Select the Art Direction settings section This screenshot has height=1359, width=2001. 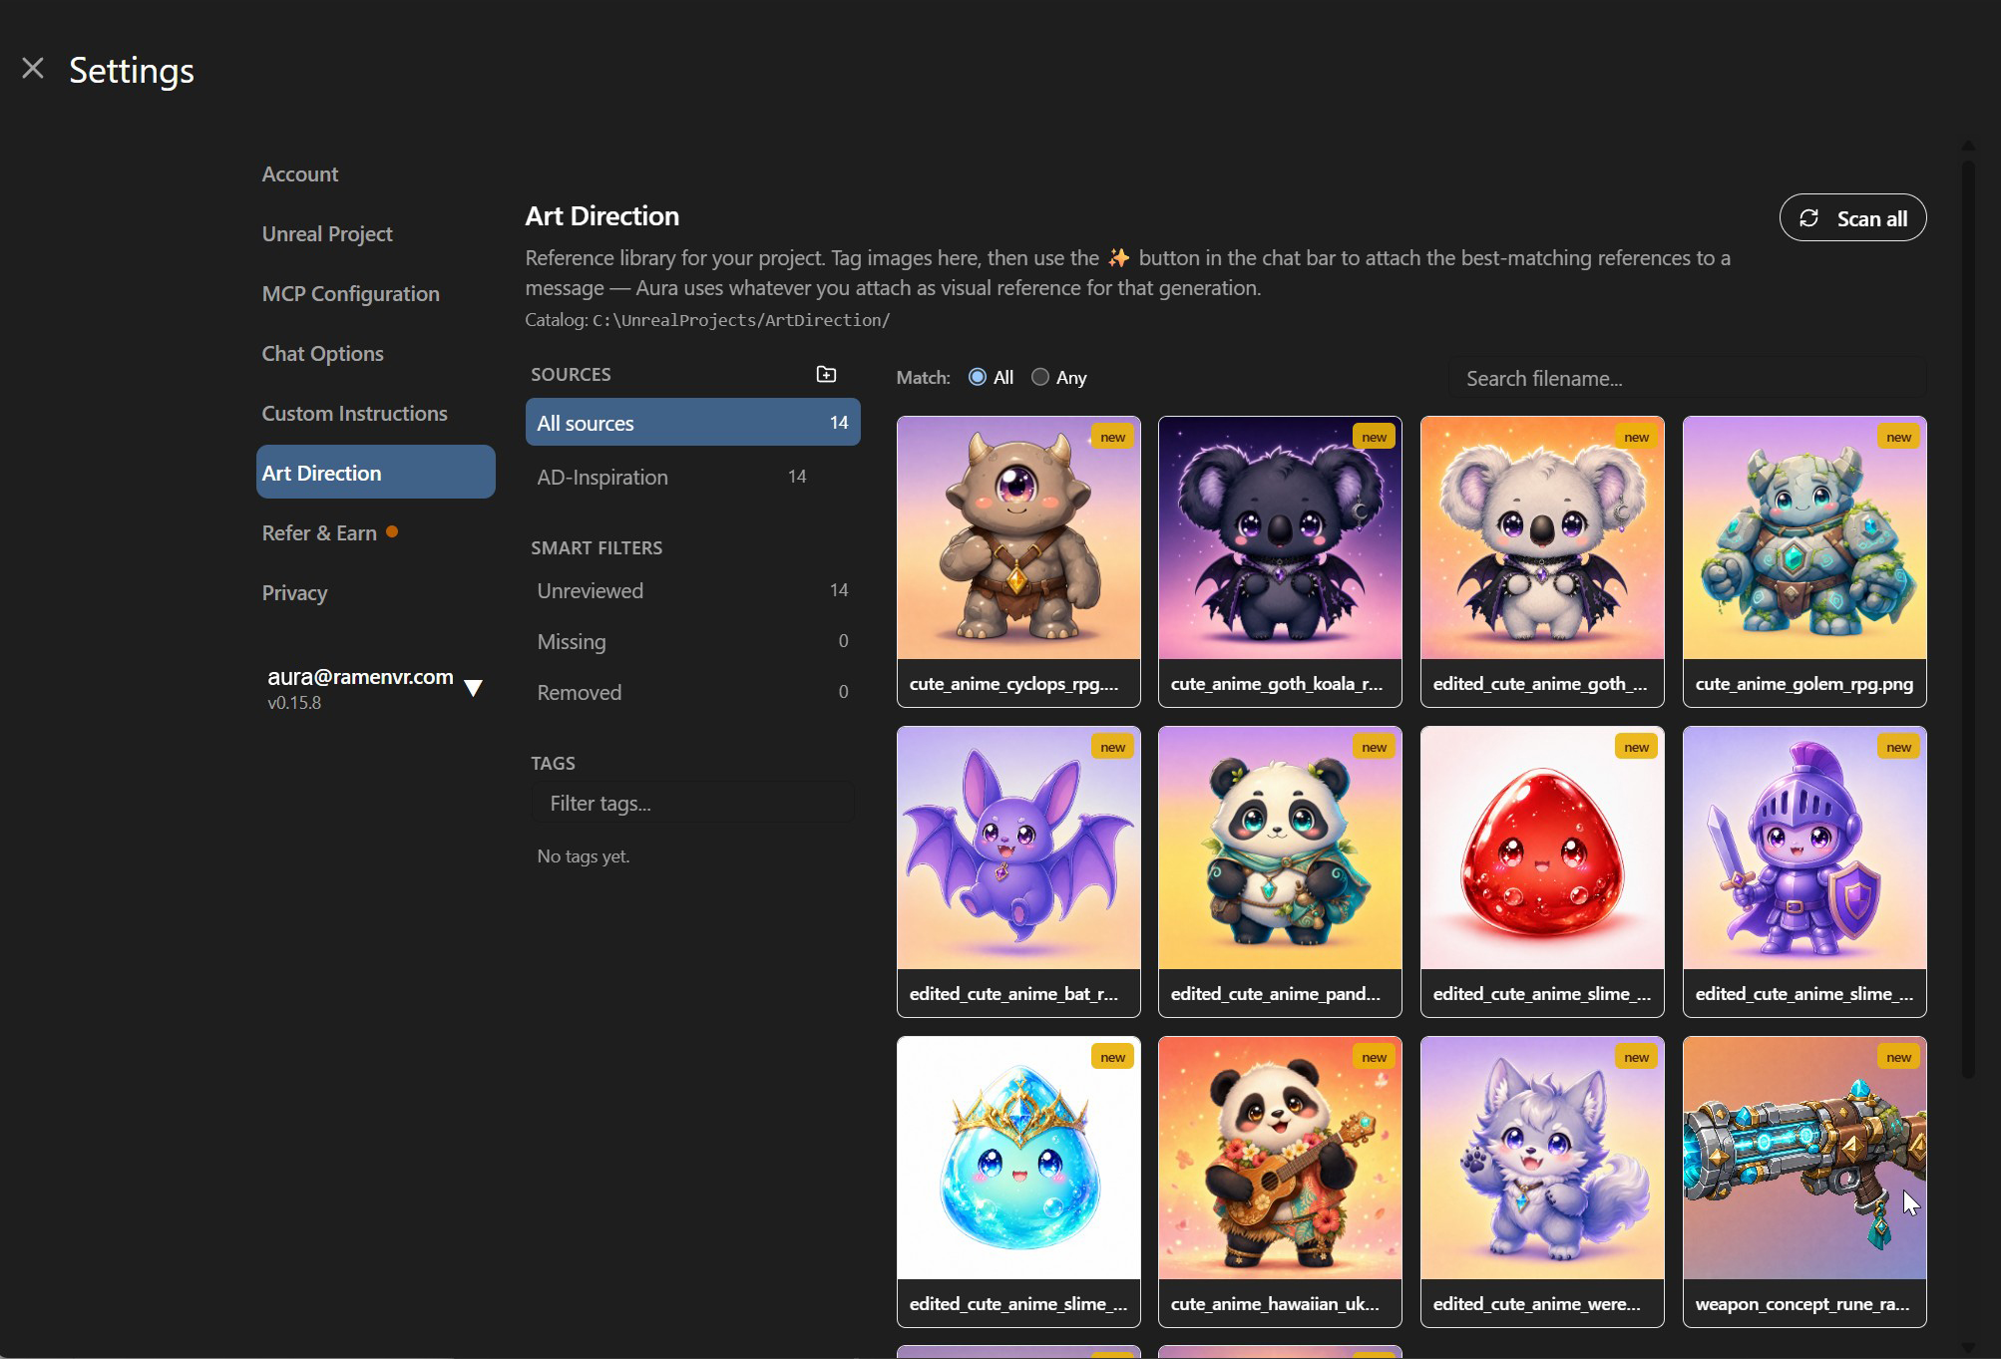(376, 473)
